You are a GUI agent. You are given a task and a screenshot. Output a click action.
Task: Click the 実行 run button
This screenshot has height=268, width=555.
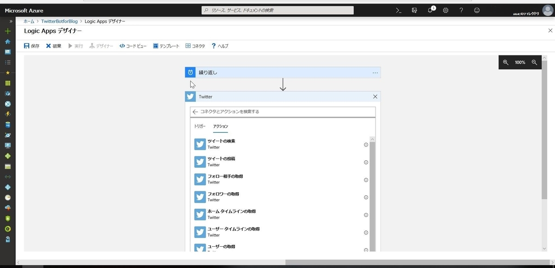[76, 46]
